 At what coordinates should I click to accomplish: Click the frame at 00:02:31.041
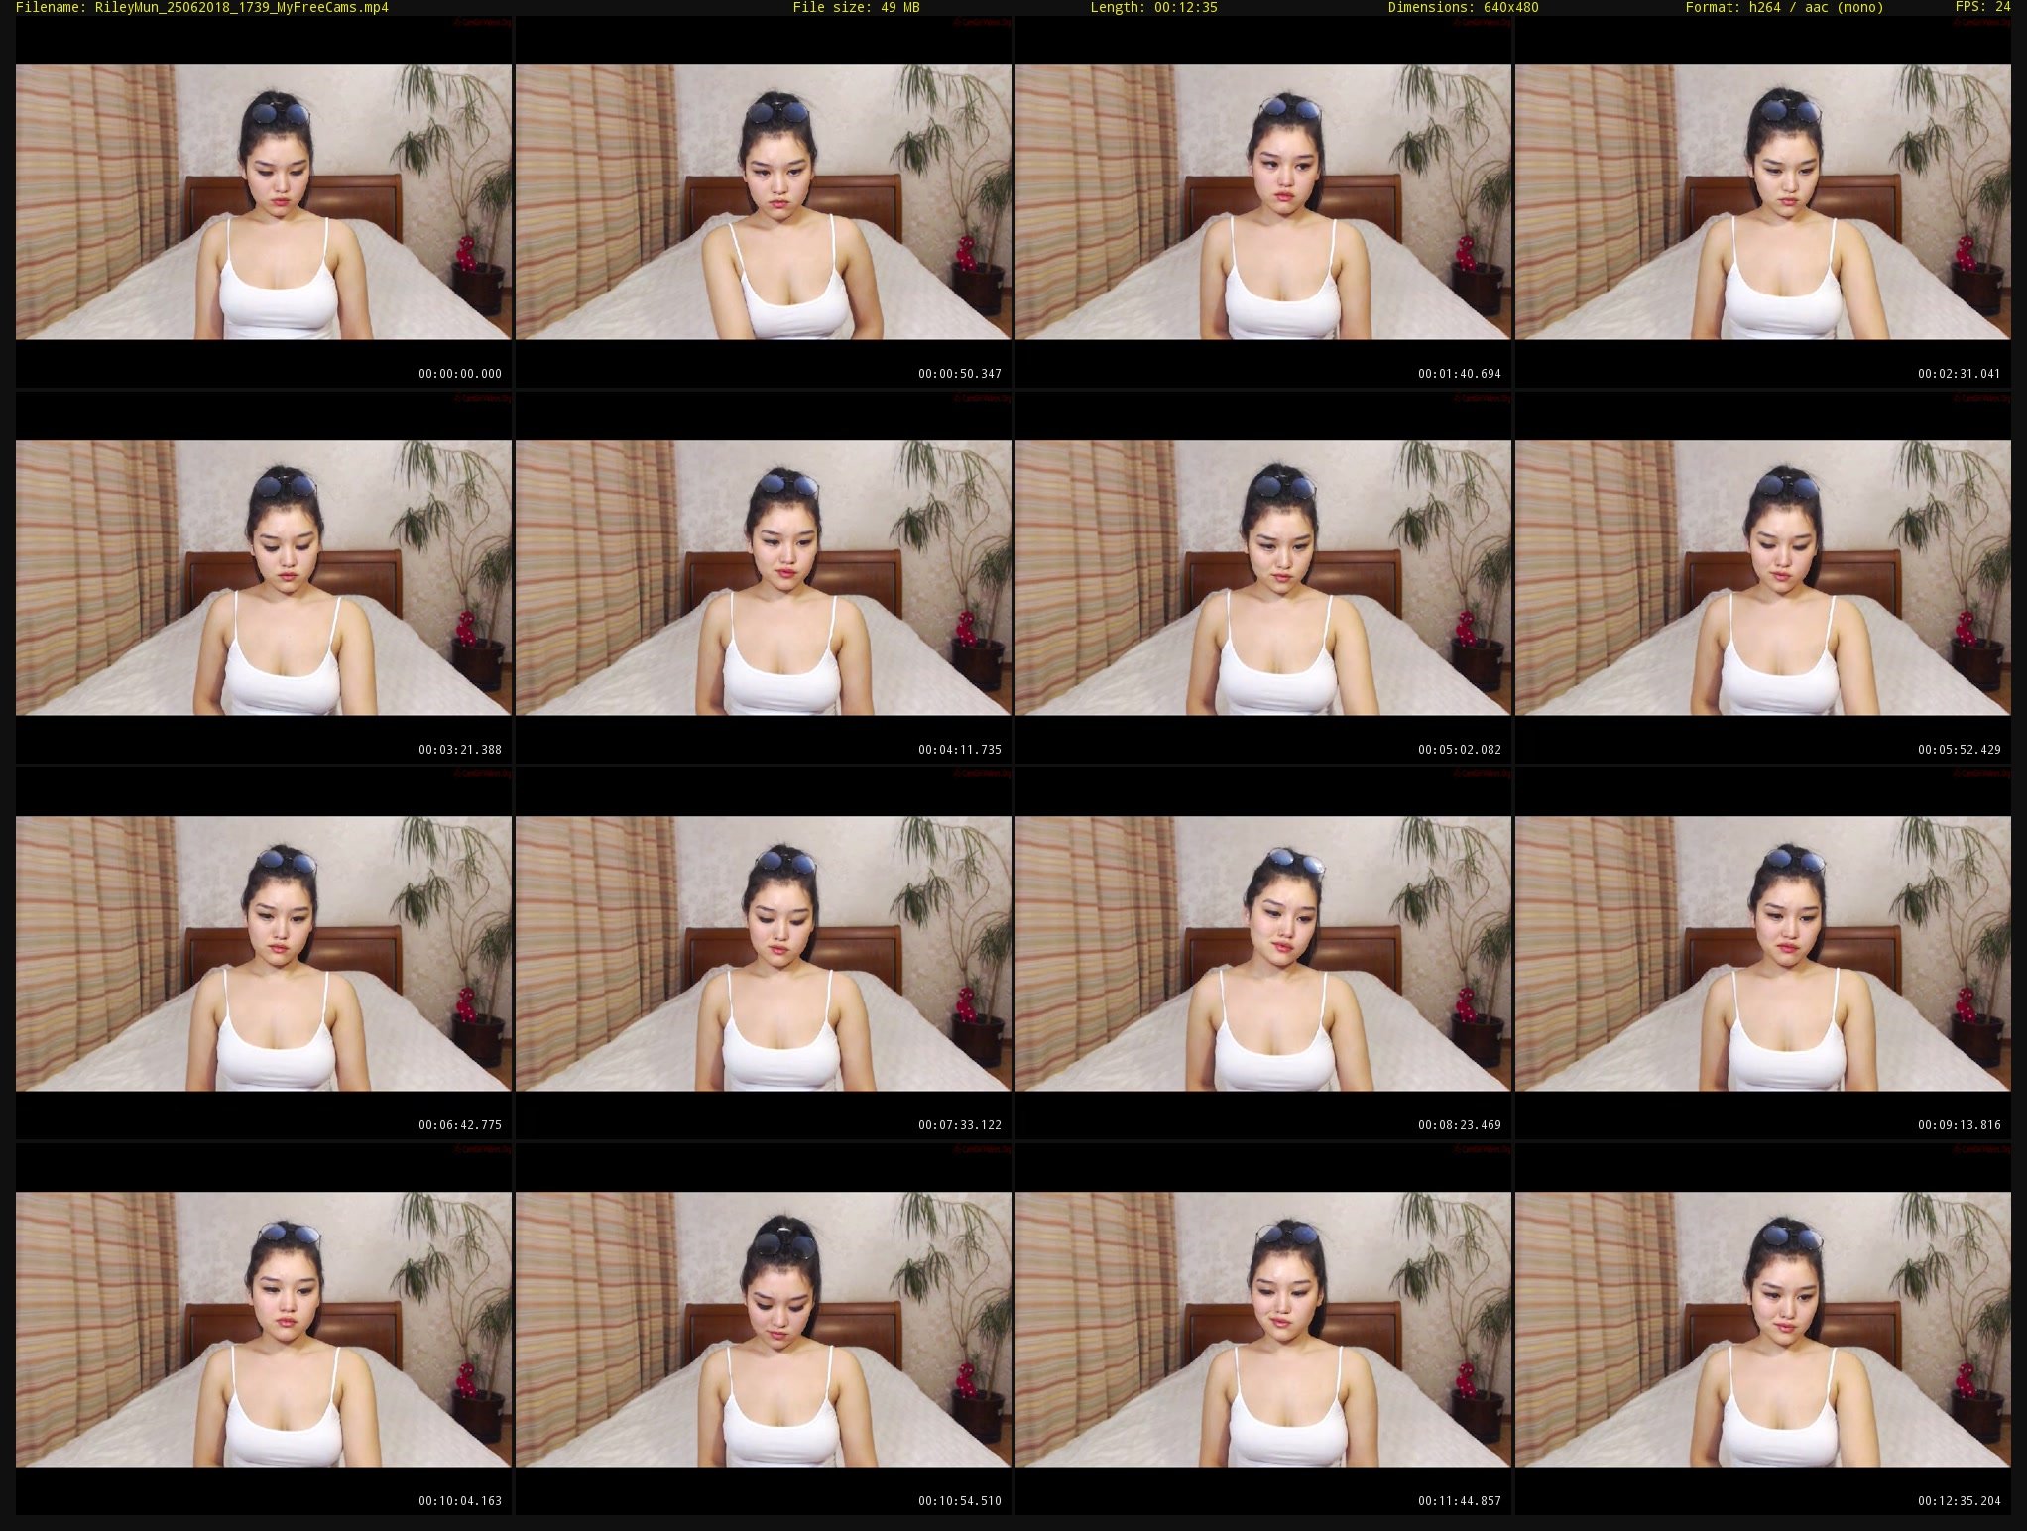click(1763, 202)
